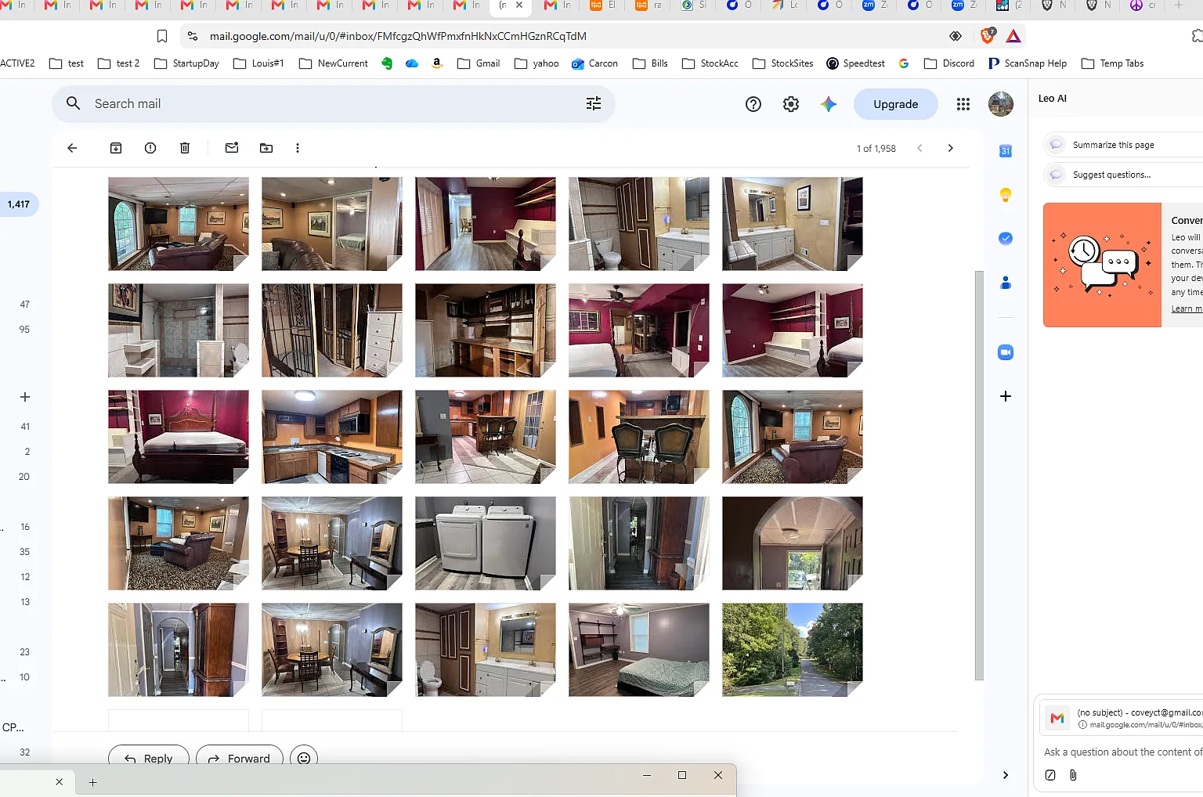Open Keep notes in side panel
This screenshot has width=1203, height=797.
coord(1006,195)
